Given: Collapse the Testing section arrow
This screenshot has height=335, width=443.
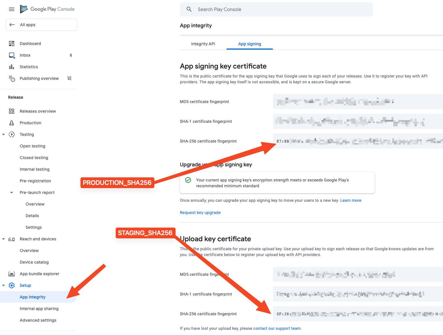Looking at the screenshot, I should tap(3, 134).
